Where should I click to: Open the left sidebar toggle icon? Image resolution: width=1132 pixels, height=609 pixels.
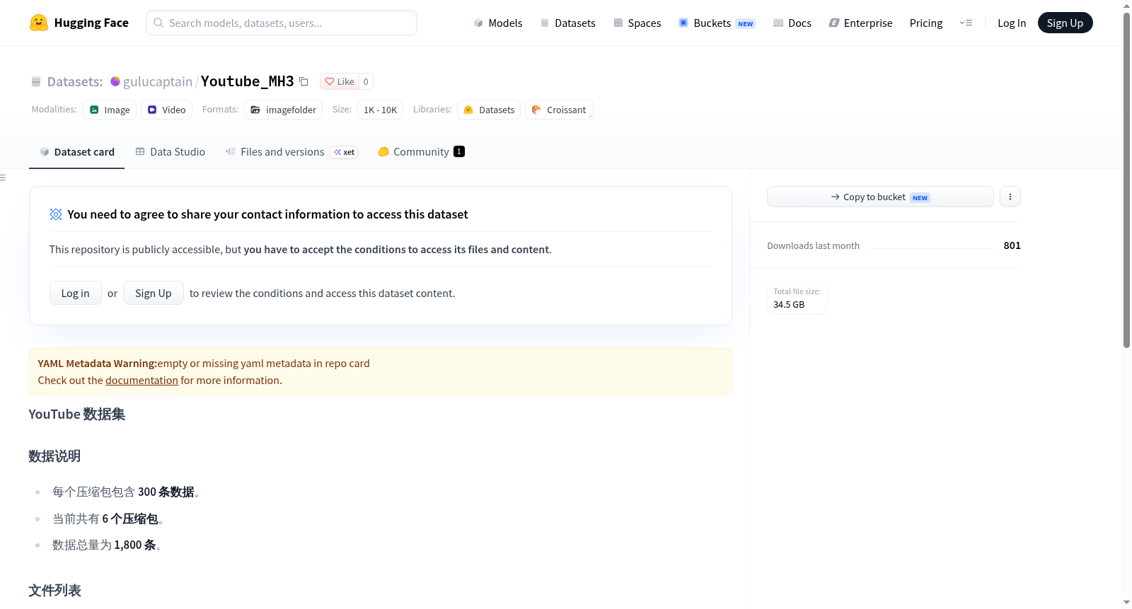coord(4,178)
